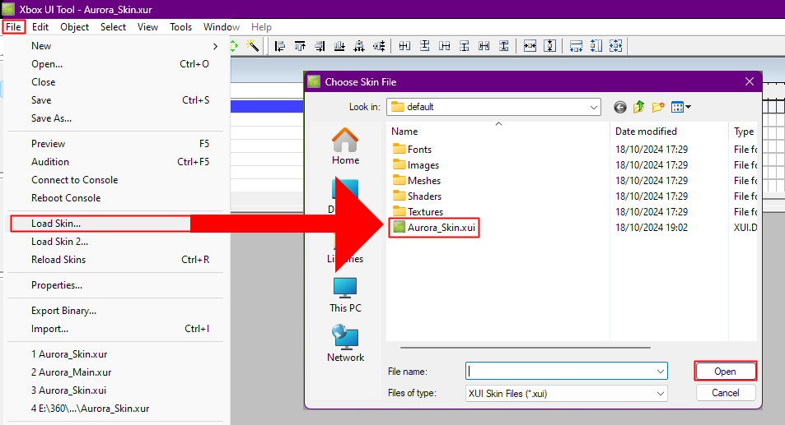Viewport: 785px width, 425px height.
Task: Select the Fonts folder in file list
Action: point(412,150)
